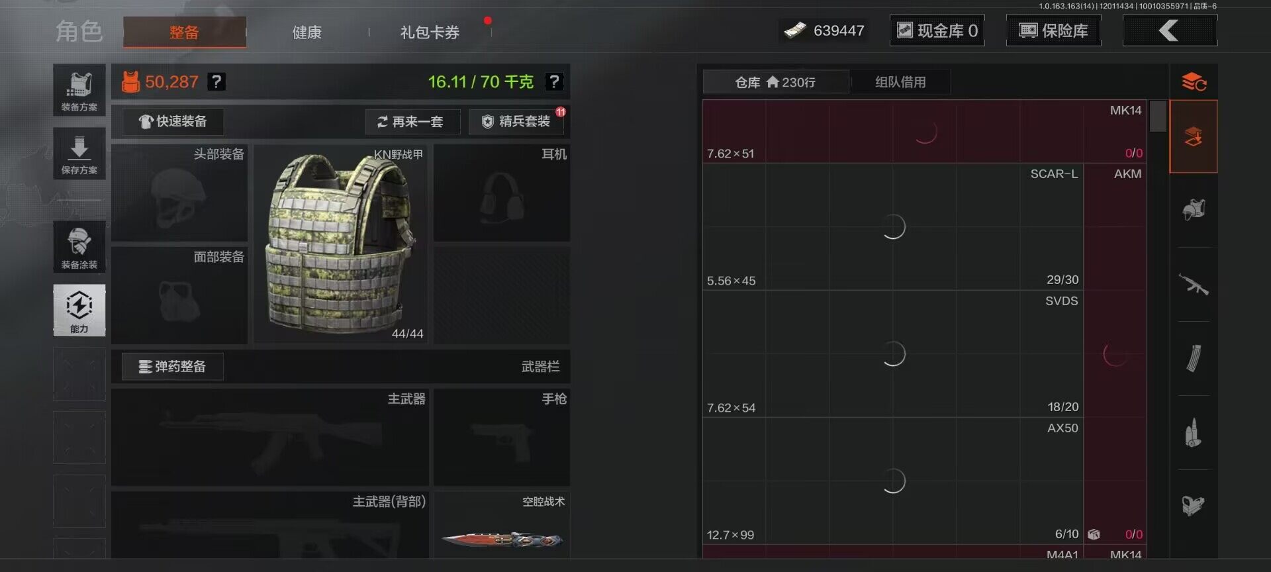Select the bullet ammo filter in warehouse sidebar
1271x572 pixels.
click(1194, 433)
